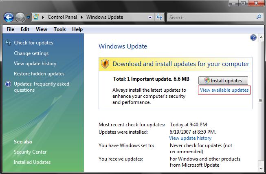Click the Check for updates icon
The height and width of the screenshot is (174, 266).
click(8, 42)
